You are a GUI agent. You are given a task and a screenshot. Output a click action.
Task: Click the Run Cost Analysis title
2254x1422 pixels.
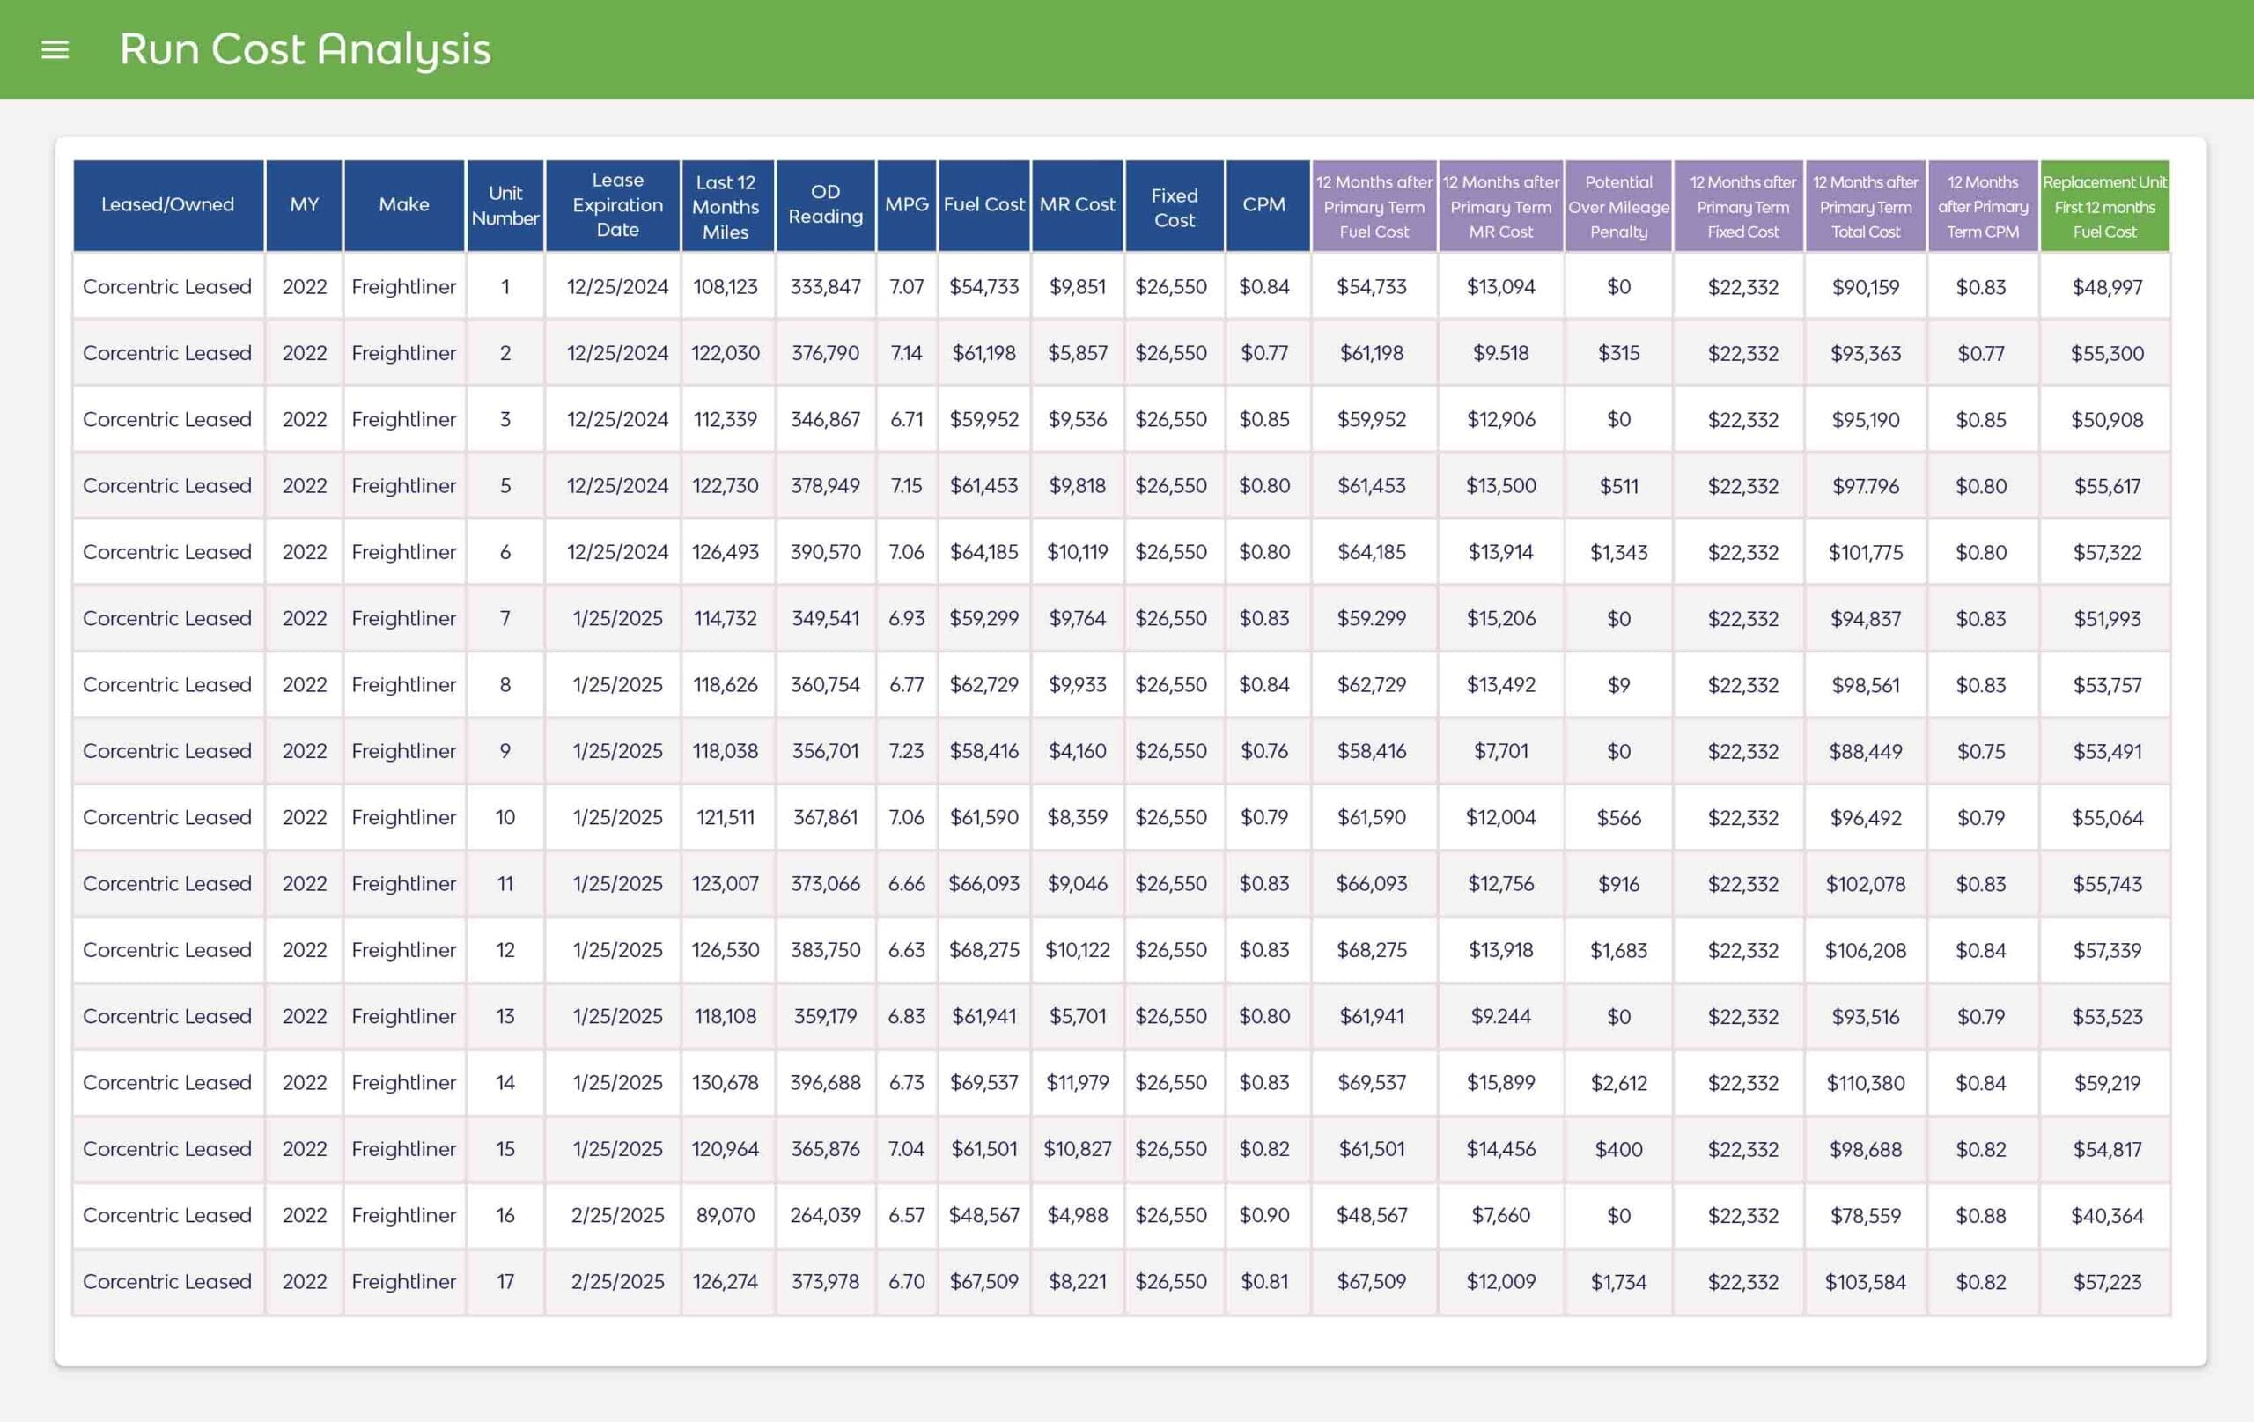pyautogui.click(x=305, y=48)
